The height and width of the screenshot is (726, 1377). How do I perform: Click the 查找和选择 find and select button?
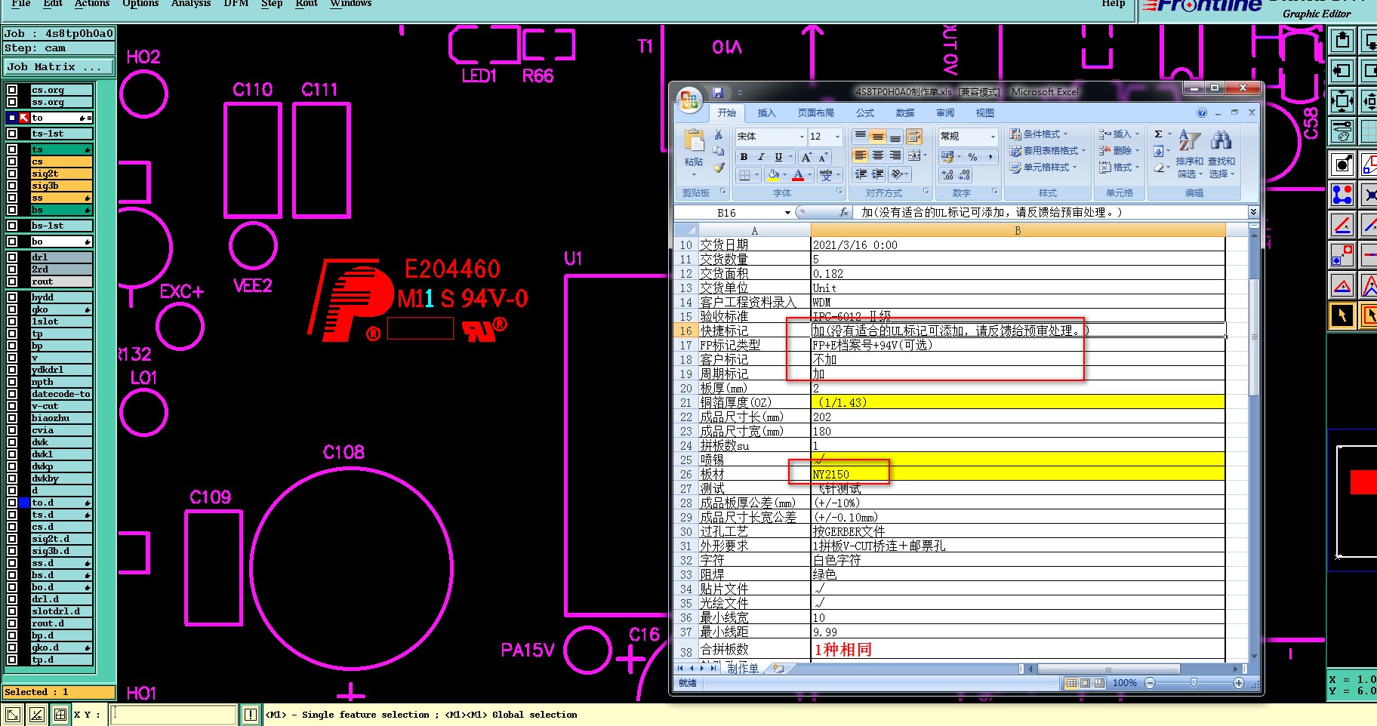(1221, 155)
